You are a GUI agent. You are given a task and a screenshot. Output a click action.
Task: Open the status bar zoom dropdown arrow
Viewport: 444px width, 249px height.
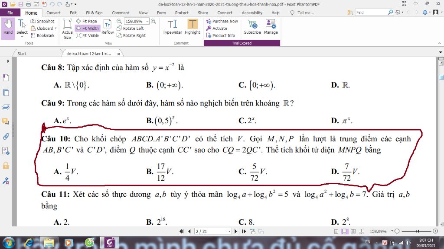click(x=392, y=231)
